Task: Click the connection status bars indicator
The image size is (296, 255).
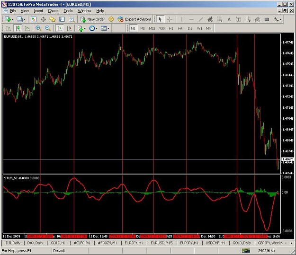Action: (x=246, y=251)
